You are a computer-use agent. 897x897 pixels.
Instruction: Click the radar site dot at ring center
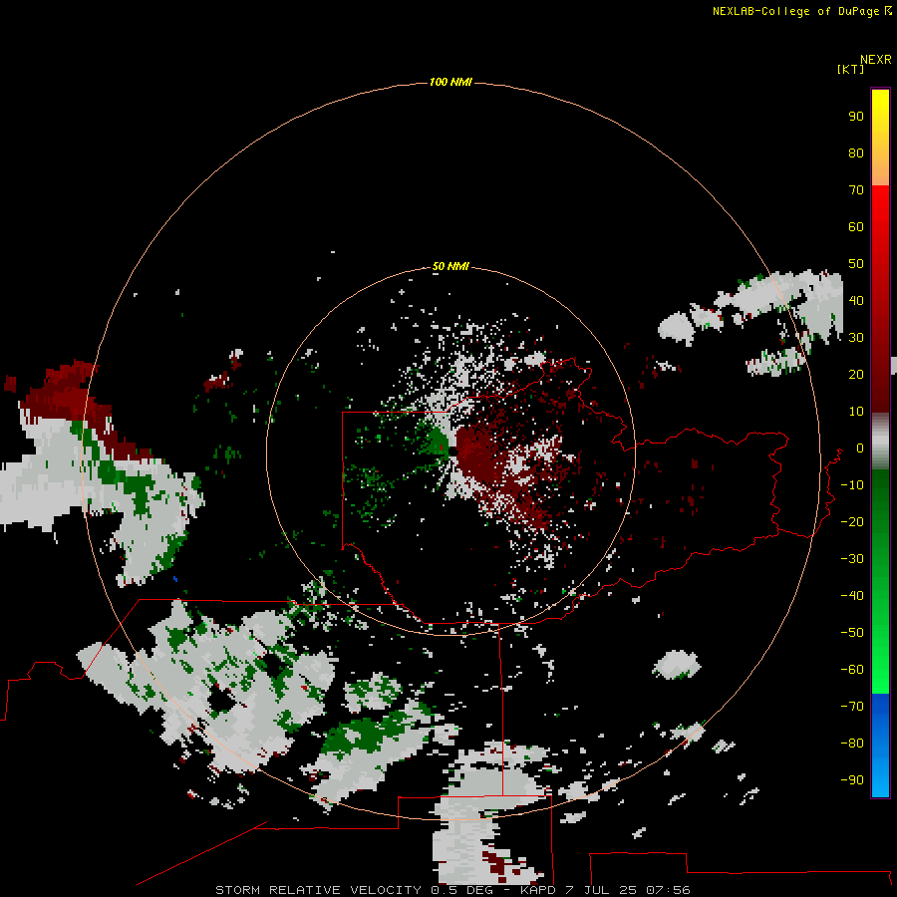(x=452, y=451)
